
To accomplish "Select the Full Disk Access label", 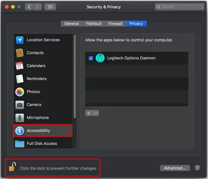I will (x=42, y=144).
